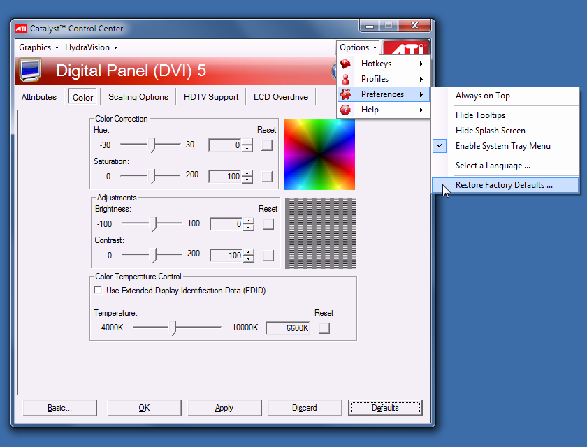Click the Saturation reset box
Screen dimensions: 587x447
pyautogui.click(x=267, y=176)
